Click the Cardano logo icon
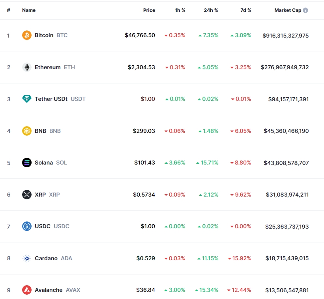The width and height of the screenshot is (324, 299). (x=27, y=258)
